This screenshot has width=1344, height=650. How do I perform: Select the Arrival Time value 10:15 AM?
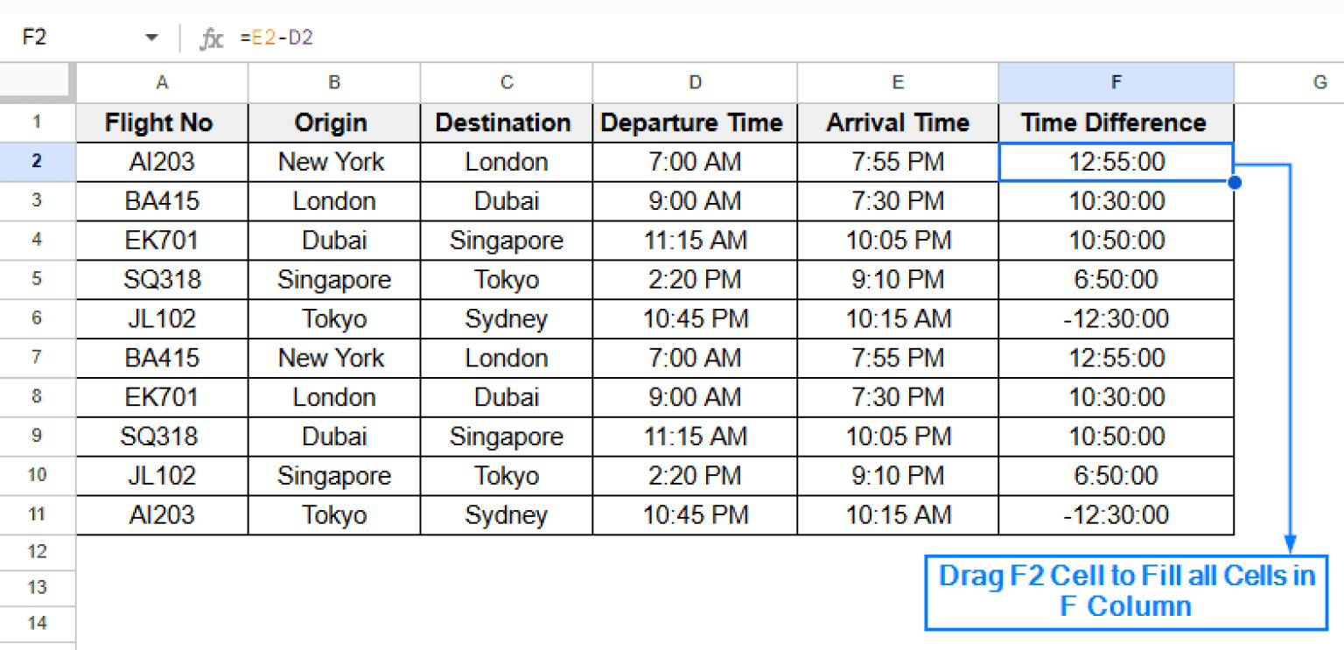[898, 318]
